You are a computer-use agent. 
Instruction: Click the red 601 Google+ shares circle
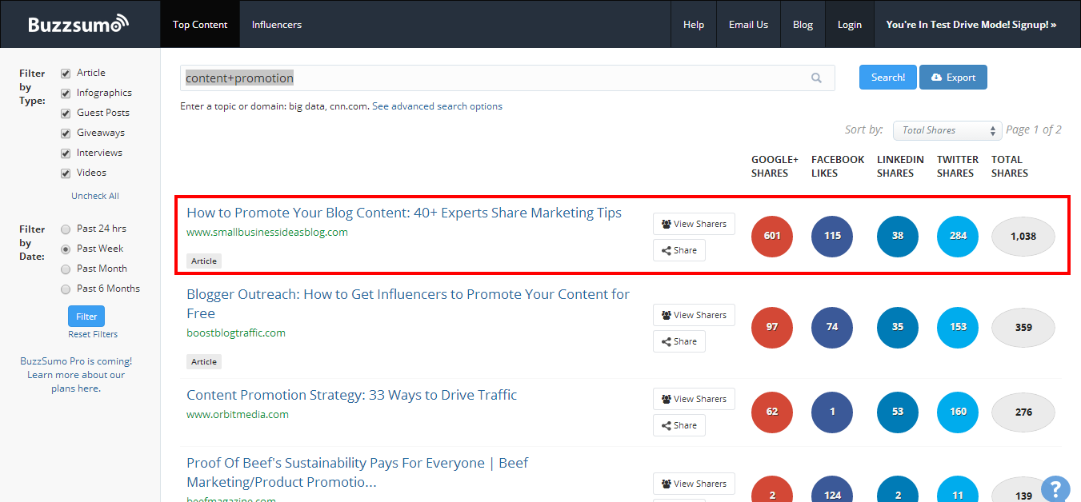click(x=772, y=236)
